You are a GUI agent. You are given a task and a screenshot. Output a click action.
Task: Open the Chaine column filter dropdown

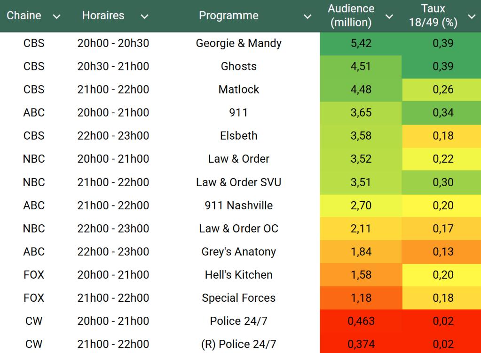point(56,17)
